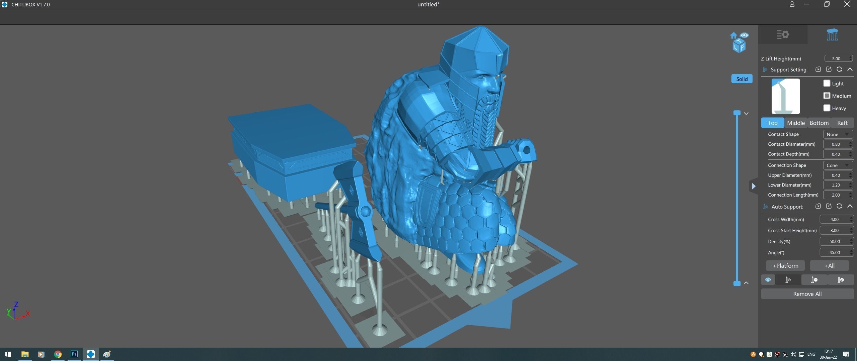
Task: Click the Cross Start Height input field
Action: pos(836,230)
